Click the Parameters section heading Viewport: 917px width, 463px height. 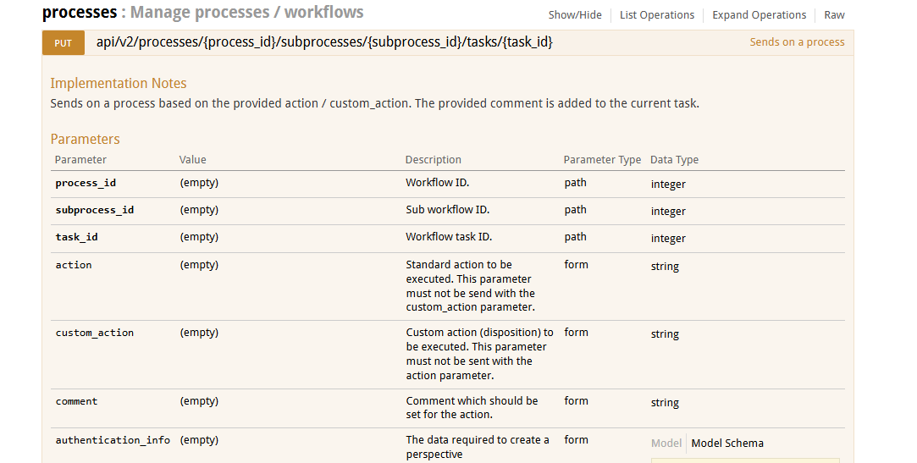[x=85, y=139]
